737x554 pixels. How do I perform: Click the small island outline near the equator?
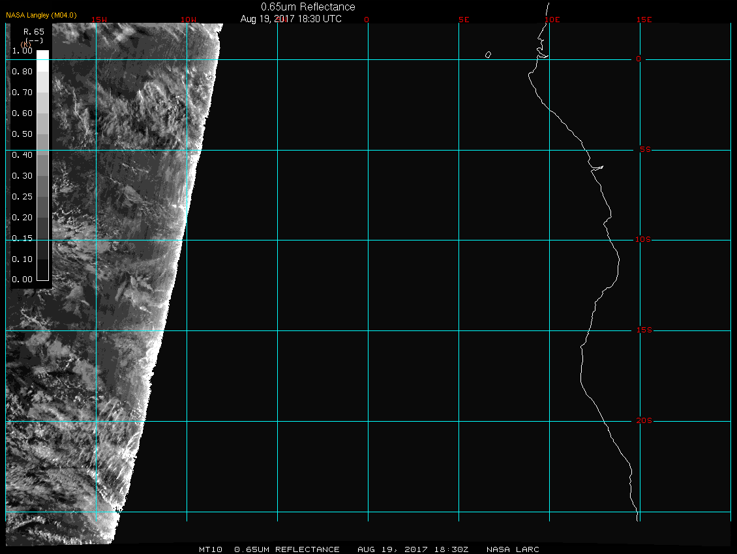tap(488, 55)
